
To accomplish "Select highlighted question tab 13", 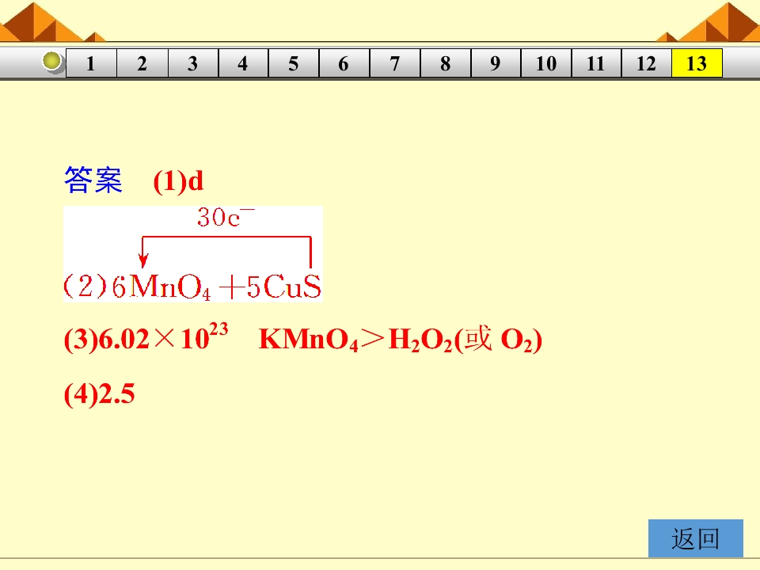I will point(697,63).
